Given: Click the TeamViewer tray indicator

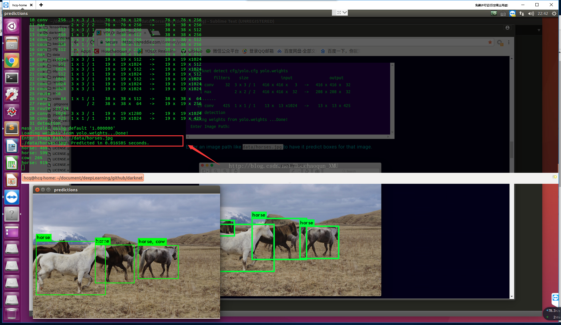Looking at the screenshot, I should (x=512, y=13).
